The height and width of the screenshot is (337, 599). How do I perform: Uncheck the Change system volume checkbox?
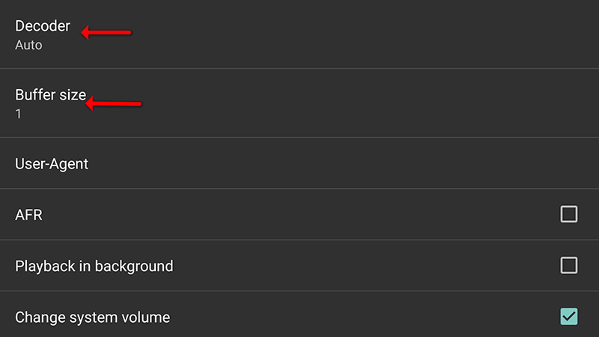(569, 317)
